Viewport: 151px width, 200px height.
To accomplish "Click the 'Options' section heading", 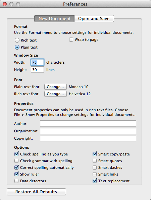I will coord(21,147).
